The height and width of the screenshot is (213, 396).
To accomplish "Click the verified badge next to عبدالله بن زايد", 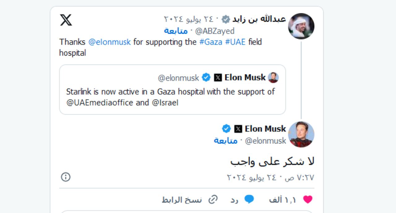I will pyautogui.click(x=226, y=19).
